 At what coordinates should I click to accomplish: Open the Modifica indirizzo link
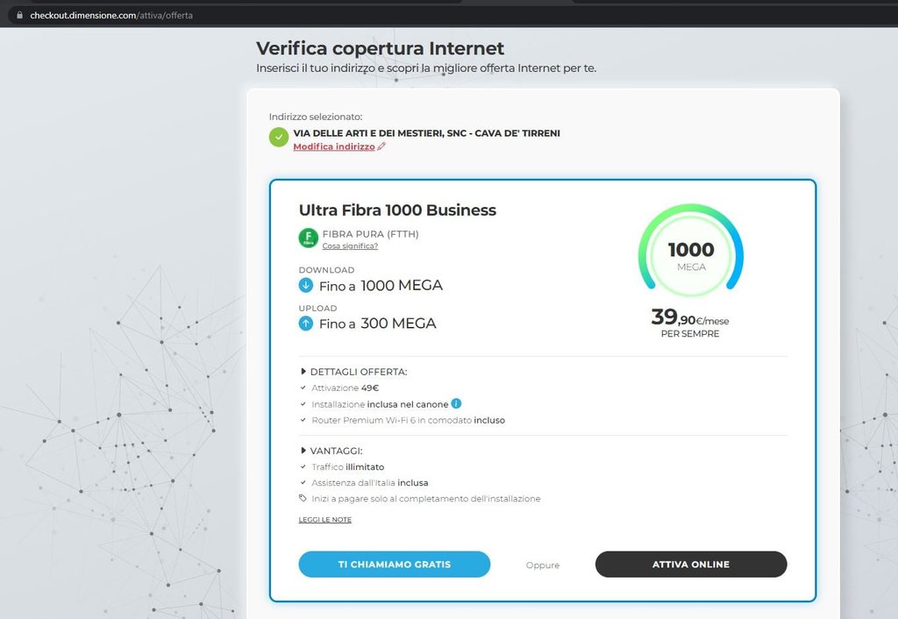pos(333,146)
